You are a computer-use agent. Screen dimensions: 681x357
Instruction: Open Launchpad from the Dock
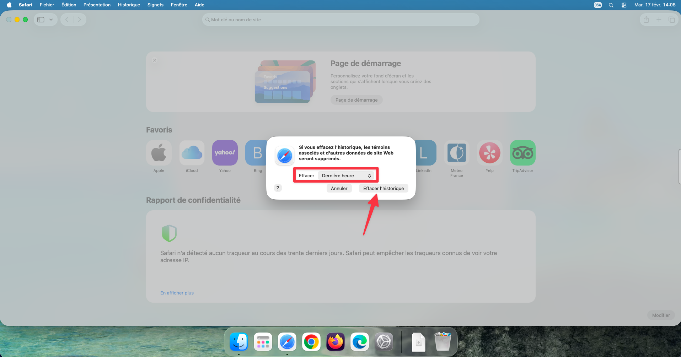tap(263, 342)
